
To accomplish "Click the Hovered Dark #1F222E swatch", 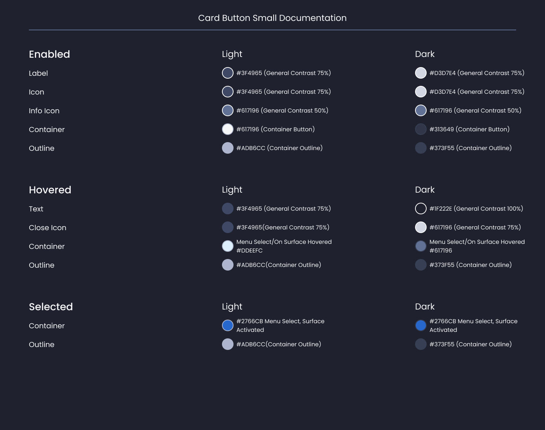I will 421,209.
